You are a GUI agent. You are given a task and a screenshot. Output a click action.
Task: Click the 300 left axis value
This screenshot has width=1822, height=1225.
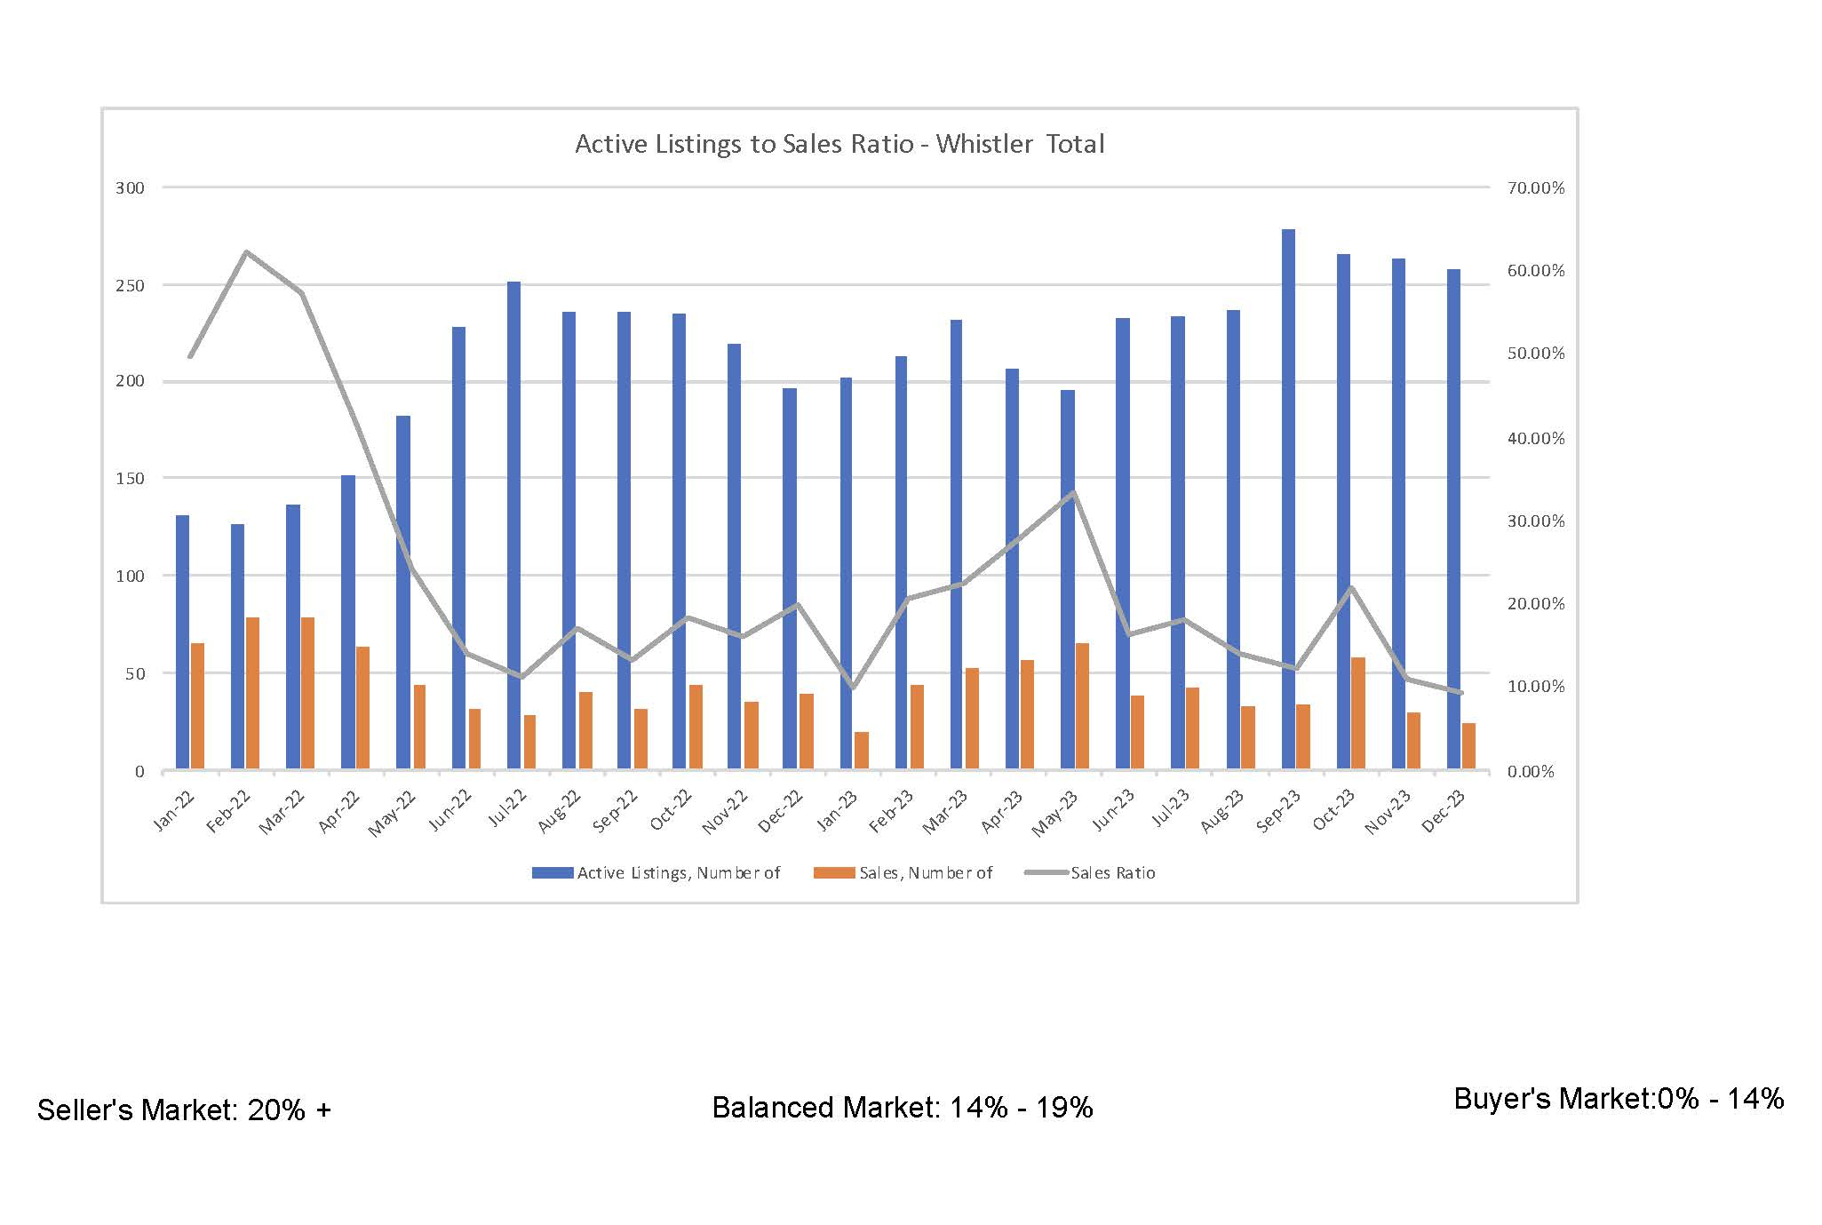[x=130, y=187]
